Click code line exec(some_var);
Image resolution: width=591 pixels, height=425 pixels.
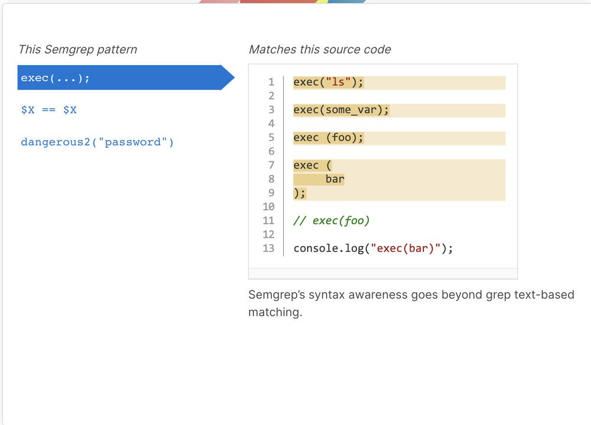click(341, 110)
